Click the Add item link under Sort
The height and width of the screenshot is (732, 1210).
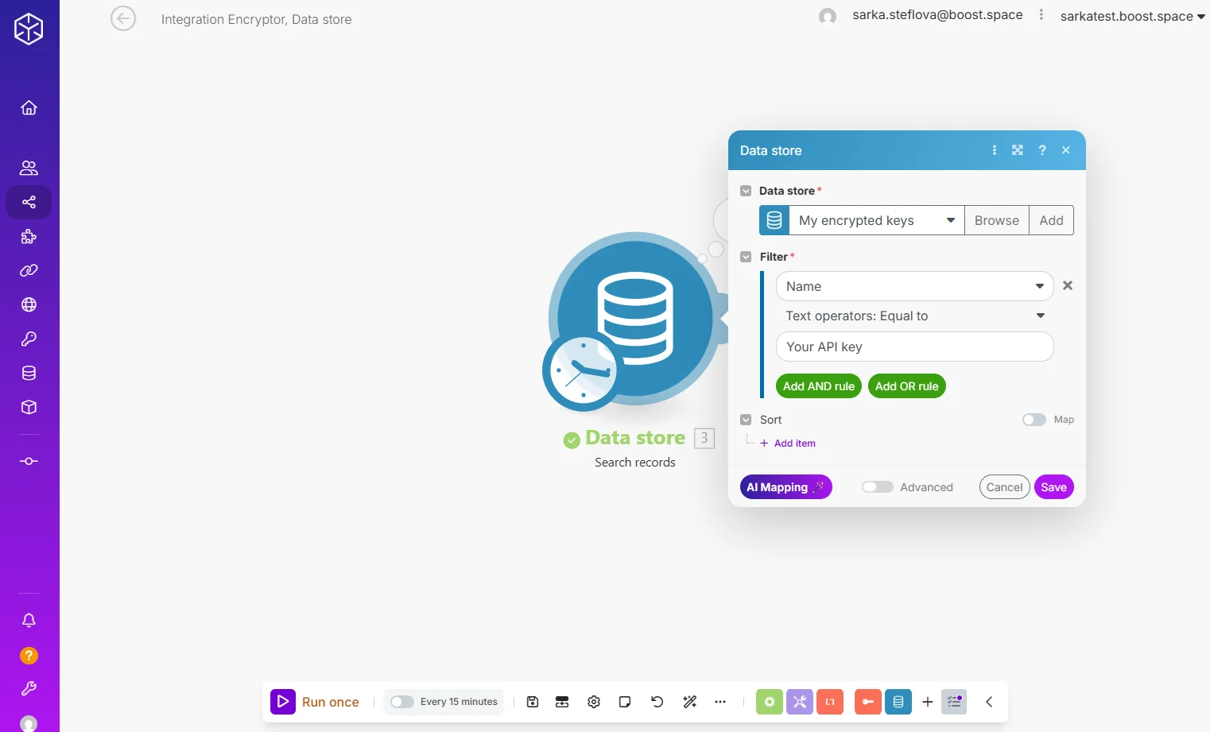click(x=788, y=443)
